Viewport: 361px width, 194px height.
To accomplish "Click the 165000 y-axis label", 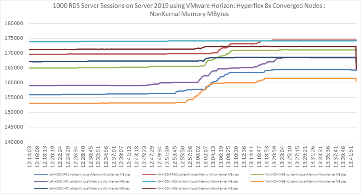I will 14,68.
